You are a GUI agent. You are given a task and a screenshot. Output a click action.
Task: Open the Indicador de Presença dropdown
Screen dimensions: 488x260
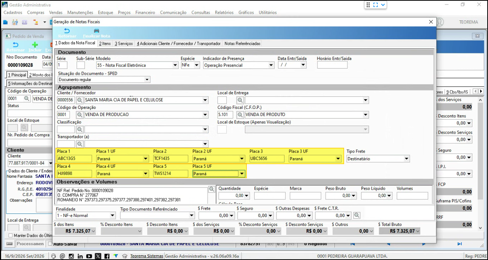[271, 65]
